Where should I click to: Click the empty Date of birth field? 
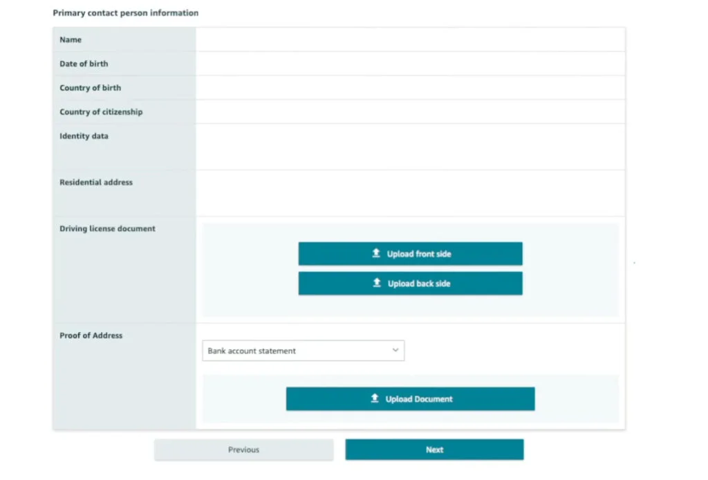410,64
